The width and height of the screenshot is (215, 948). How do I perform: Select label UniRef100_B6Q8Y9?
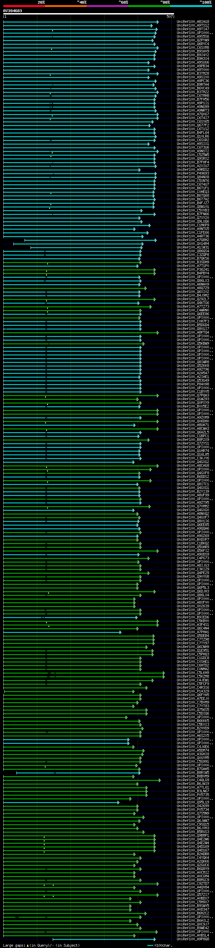coord(193,869)
